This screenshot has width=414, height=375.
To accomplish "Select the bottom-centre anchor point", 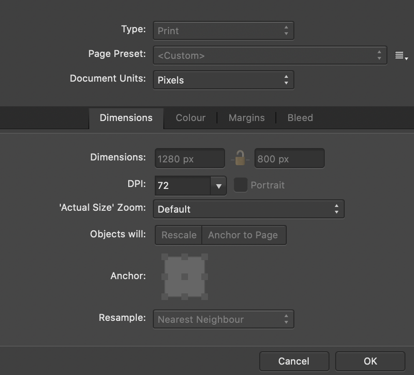I will [185, 297].
